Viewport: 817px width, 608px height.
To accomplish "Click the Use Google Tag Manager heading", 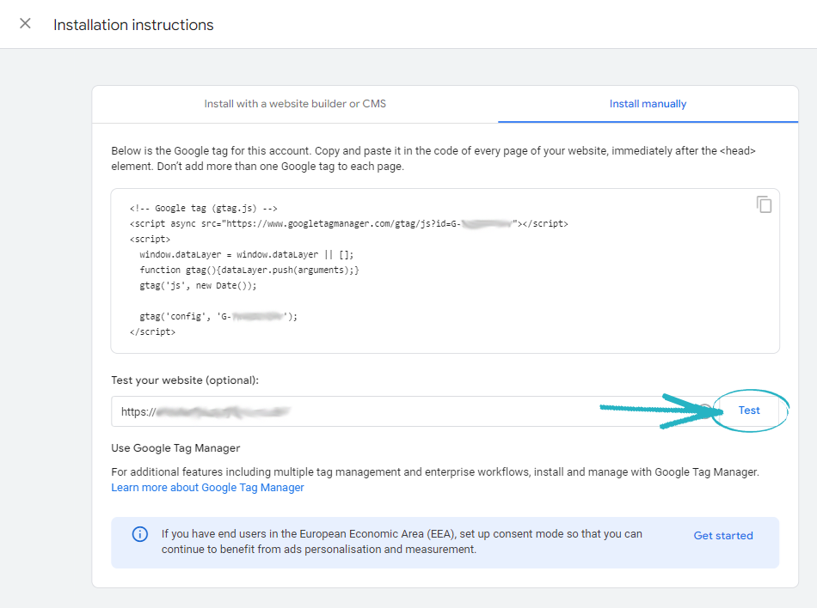I will (x=175, y=448).
